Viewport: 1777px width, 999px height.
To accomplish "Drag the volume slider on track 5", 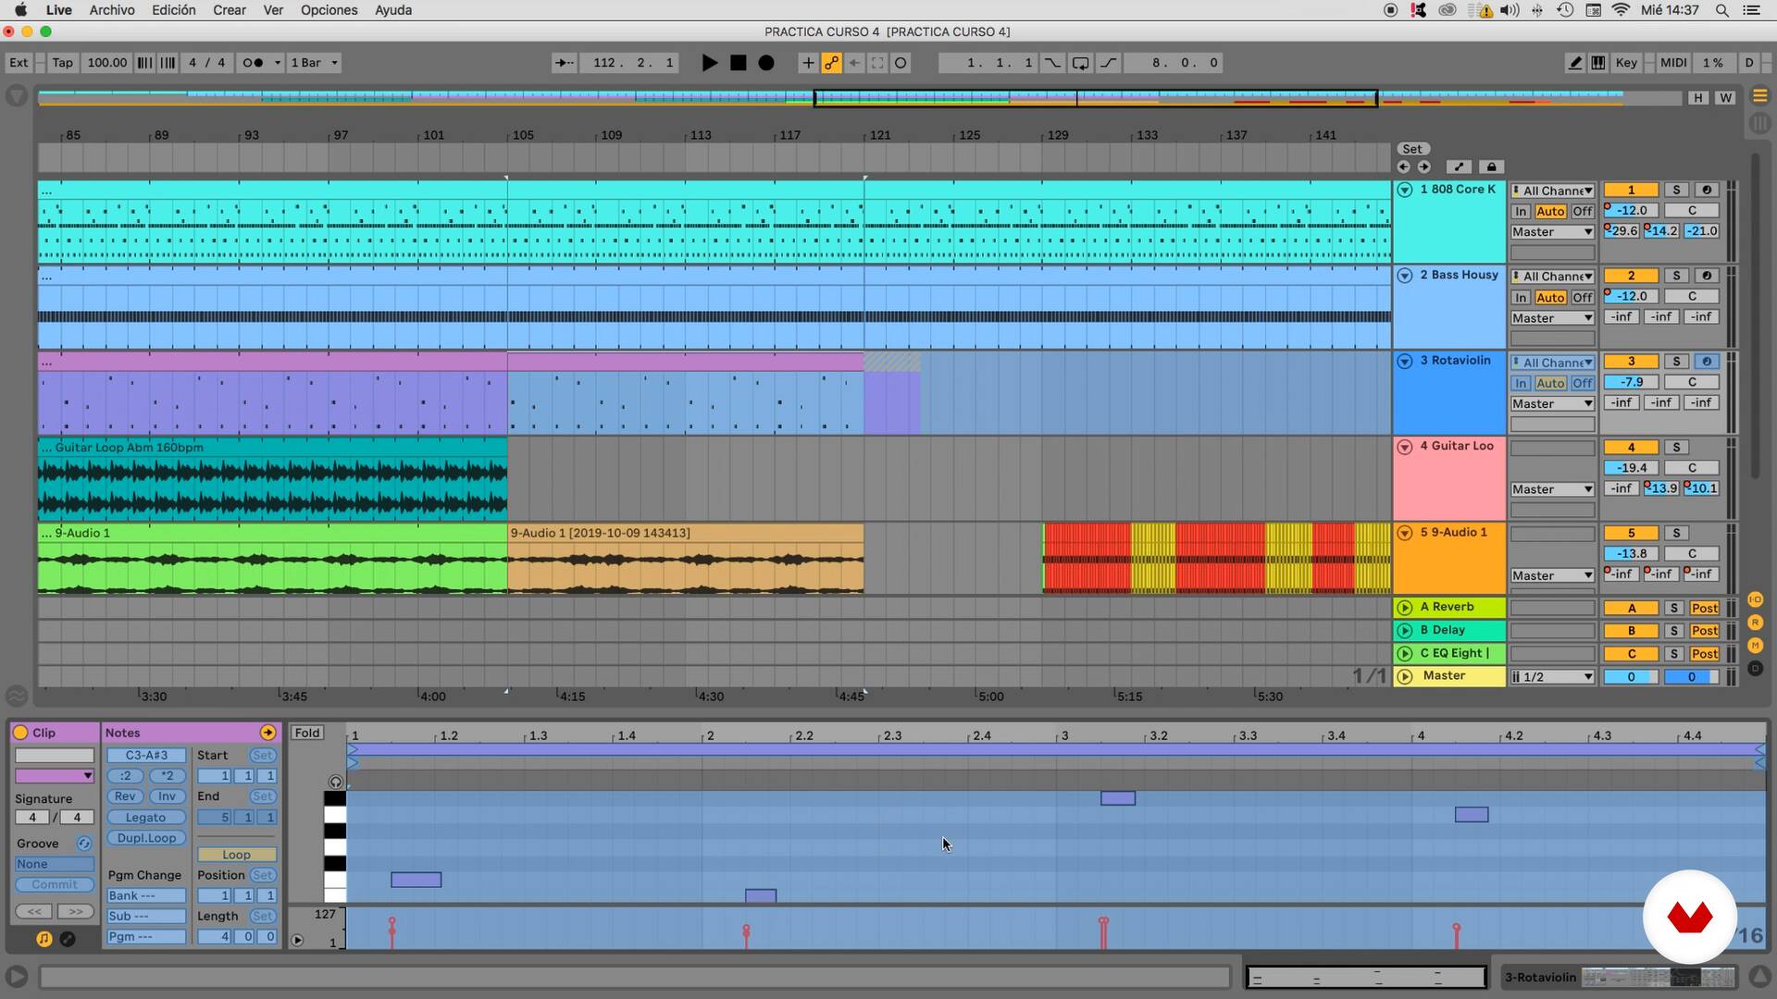I will [1631, 552].
